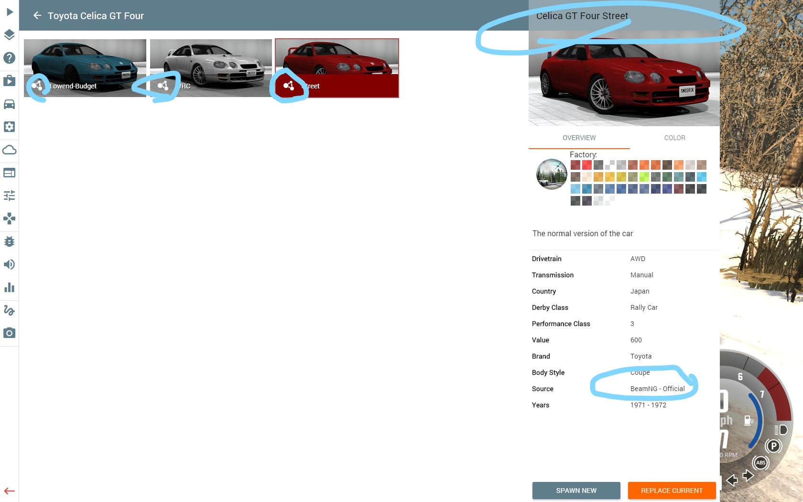Click the Country value 'Japan'
Image resolution: width=803 pixels, height=502 pixels.
point(640,291)
